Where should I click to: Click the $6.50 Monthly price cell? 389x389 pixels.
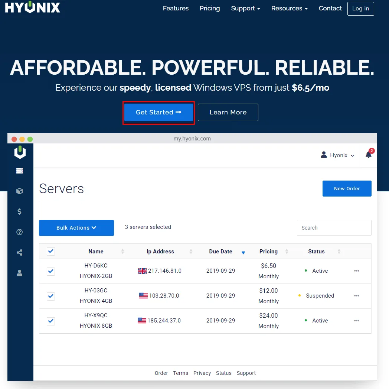pos(268,271)
